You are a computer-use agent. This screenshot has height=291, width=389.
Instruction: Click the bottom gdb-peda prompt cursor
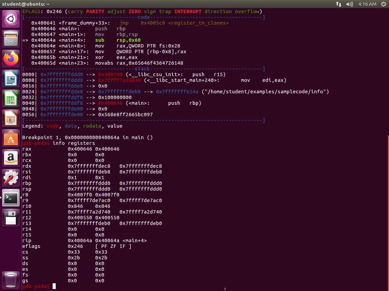click(x=54, y=286)
